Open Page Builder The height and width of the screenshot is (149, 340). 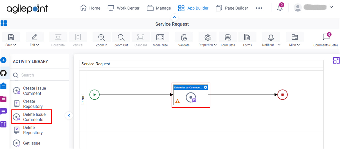(232, 8)
